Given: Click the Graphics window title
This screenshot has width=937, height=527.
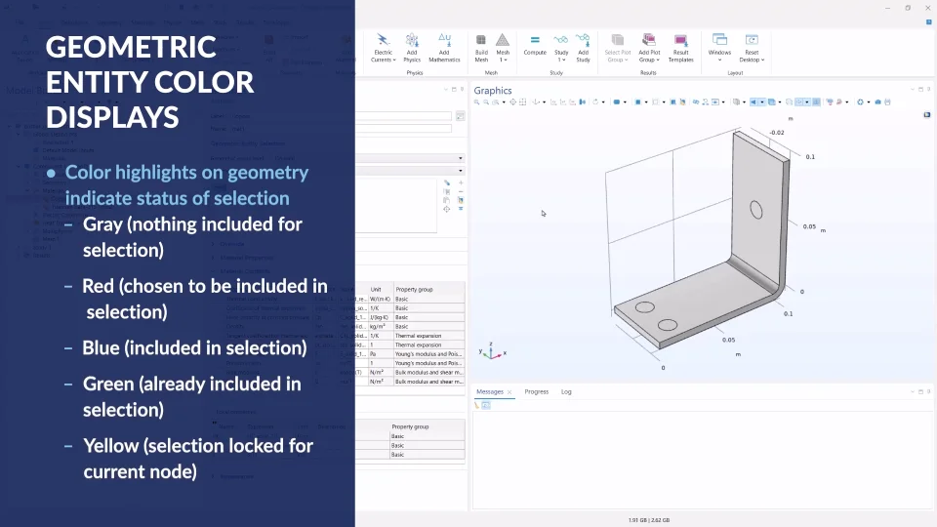Looking at the screenshot, I should tap(492, 90).
